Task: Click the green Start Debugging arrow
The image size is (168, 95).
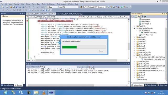Action: [45, 7]
